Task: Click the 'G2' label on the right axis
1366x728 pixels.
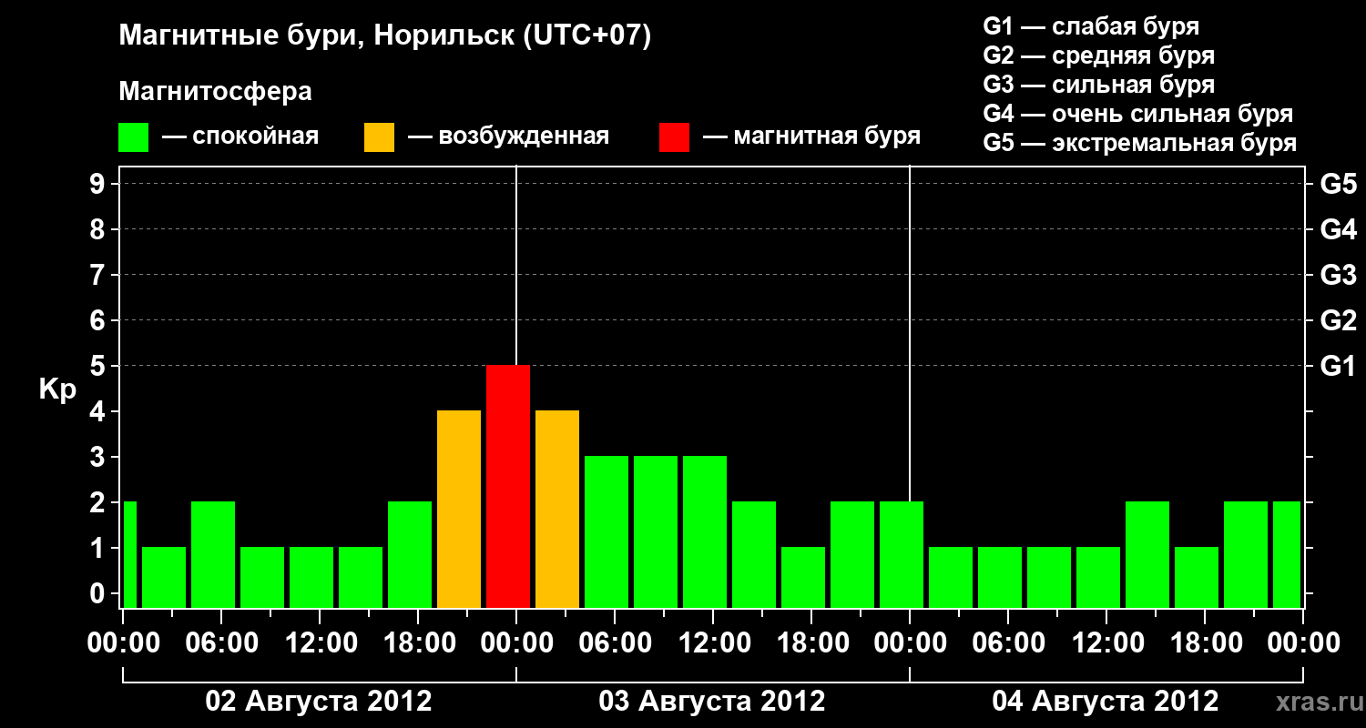Action: (1338, 320)
